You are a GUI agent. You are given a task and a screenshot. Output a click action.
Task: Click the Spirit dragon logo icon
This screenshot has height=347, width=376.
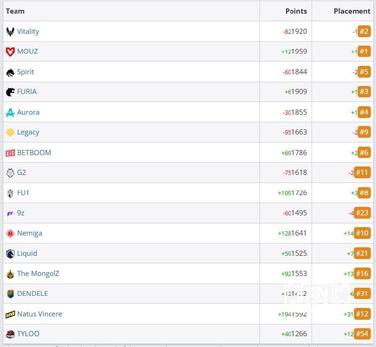(10, 72)
